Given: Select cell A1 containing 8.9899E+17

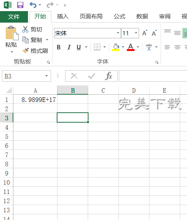Looking at the screenshot, I should [35, 99].
